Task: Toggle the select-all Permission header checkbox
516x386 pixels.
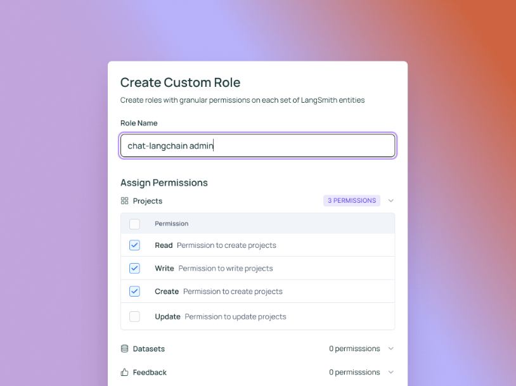Action: 134,224
